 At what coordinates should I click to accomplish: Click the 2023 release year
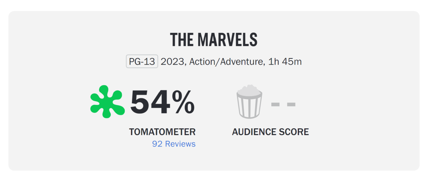[172, 62]
